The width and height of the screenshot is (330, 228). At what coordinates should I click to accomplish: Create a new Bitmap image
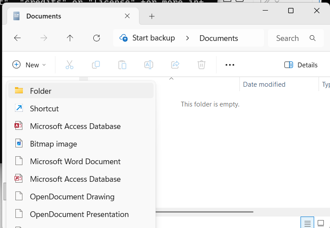(x=81, y=144)
